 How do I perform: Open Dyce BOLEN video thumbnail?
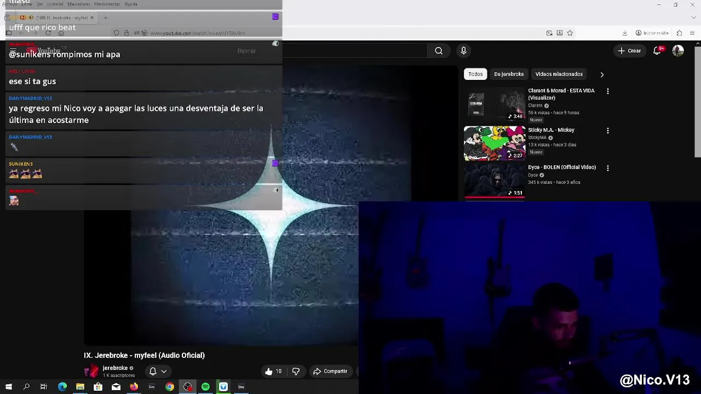click(x=495, y=181)
